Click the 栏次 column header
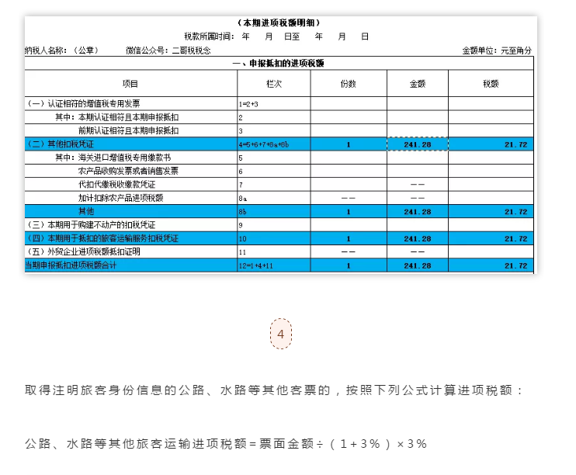Image resolution: width=576 pixels, height=475 pixels. click(274, 84)
